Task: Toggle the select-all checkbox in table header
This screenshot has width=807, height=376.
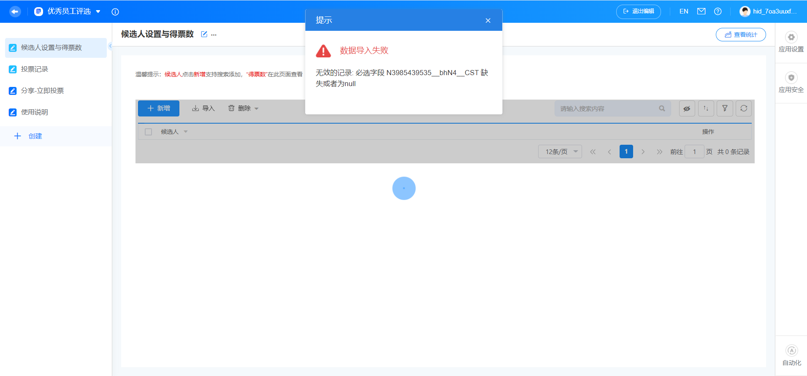Action: 148,132
